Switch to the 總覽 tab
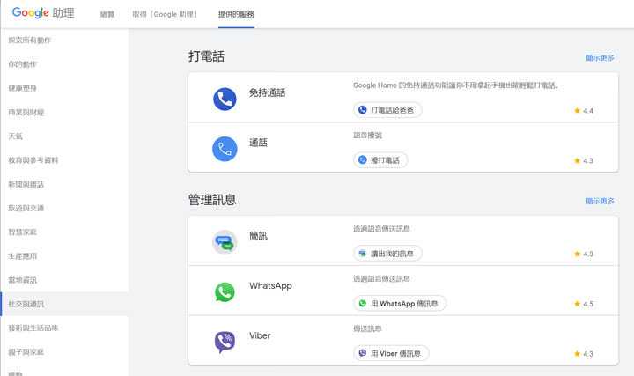This screenshot has height=376, width=634. tap(107, 14)
